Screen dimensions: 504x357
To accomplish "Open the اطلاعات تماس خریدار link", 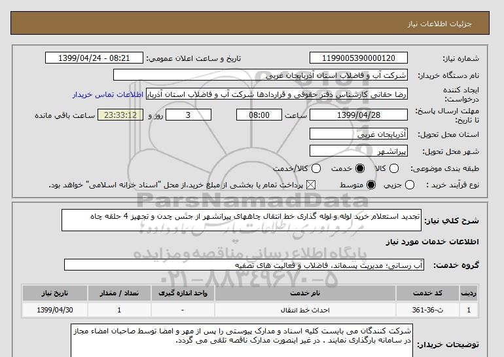I will pyautogui.click(x=108, y=94).
